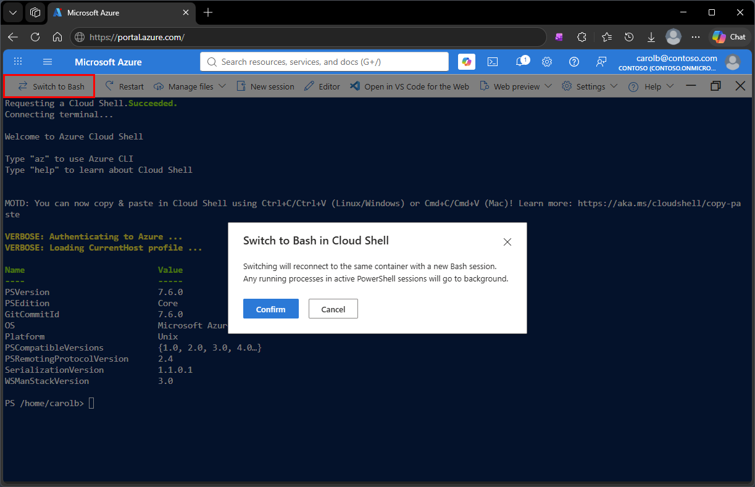Restart the Cloud Shell session
This screenshot has width=755, height=487.
click(x=124, y=86)
